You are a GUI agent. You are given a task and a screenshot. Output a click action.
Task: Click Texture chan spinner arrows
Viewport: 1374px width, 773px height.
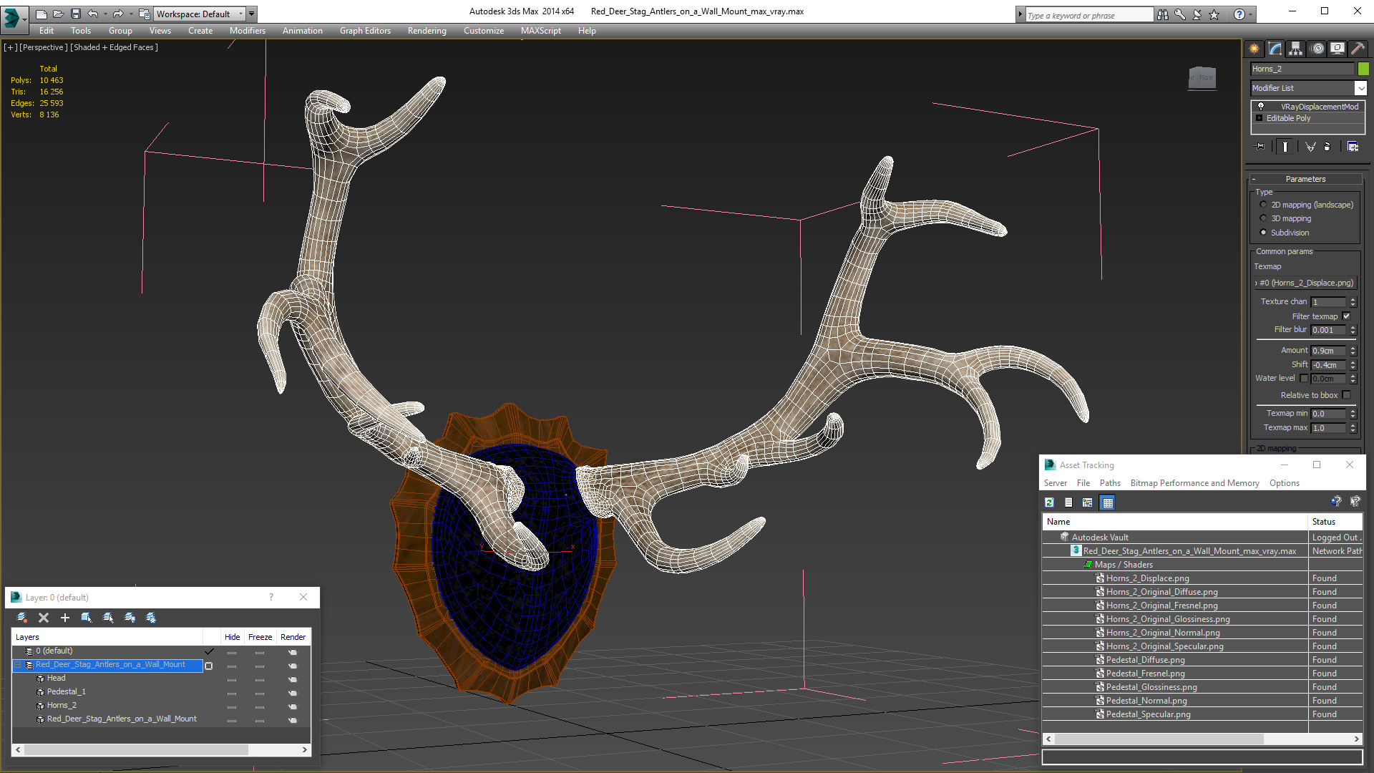(x=1353, y=302)
